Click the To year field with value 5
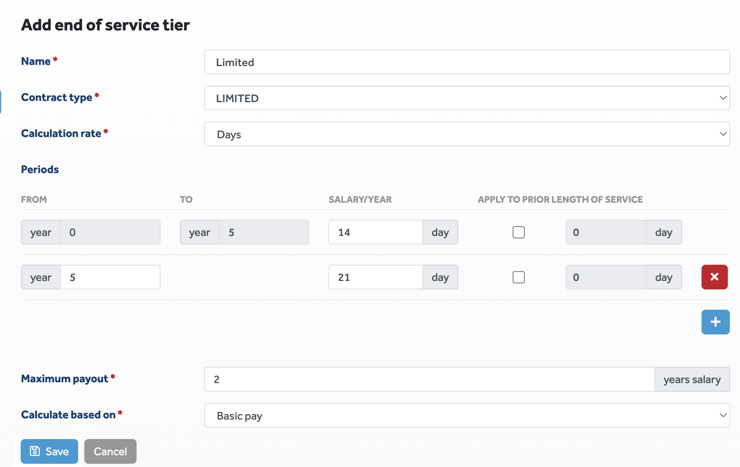The width and height of the screenshot is (740, 467). [264, 232]
